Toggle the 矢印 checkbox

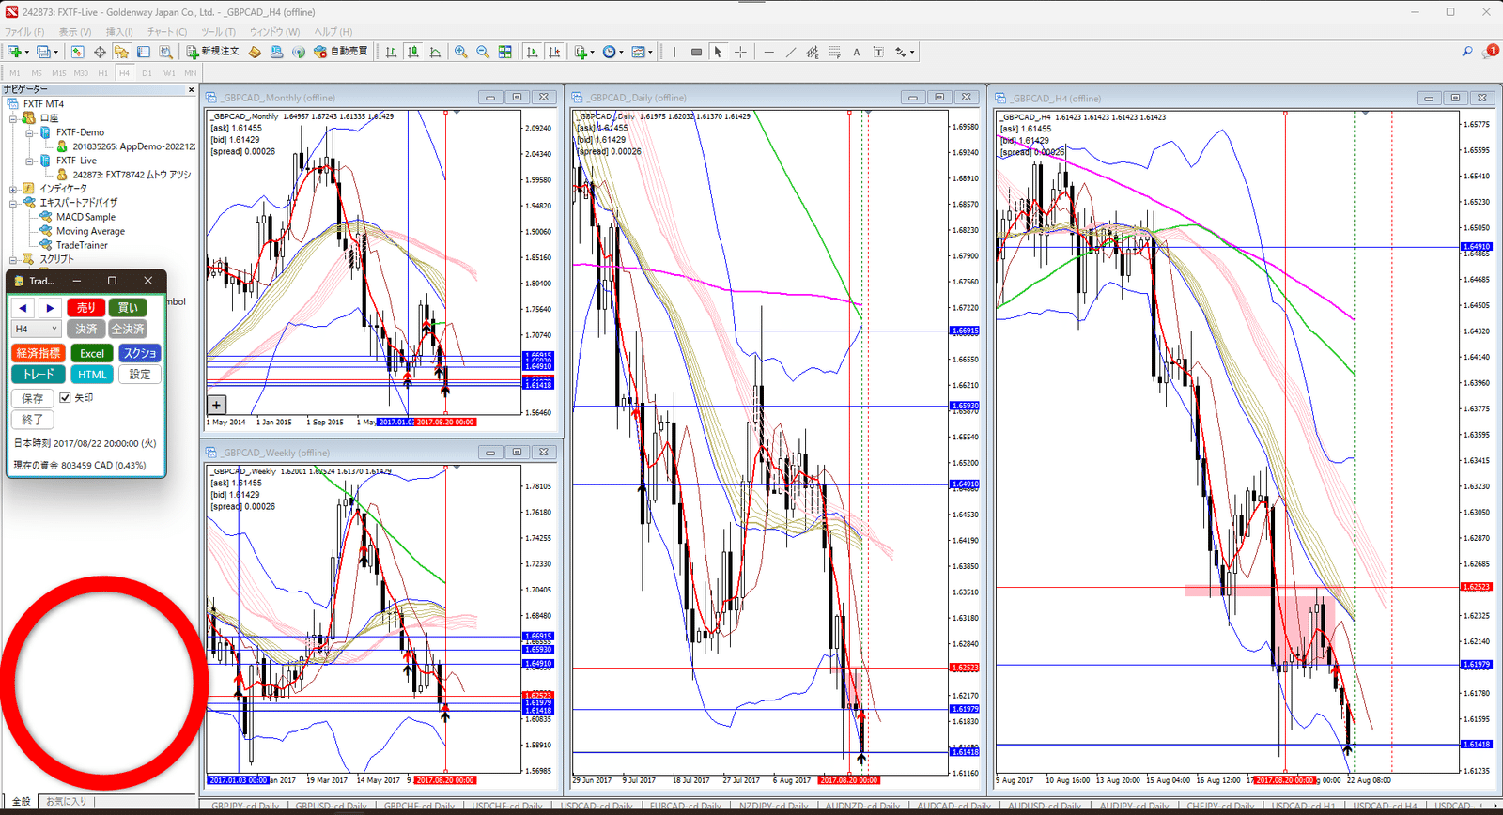pyautogui.click(x=65, y=398)
